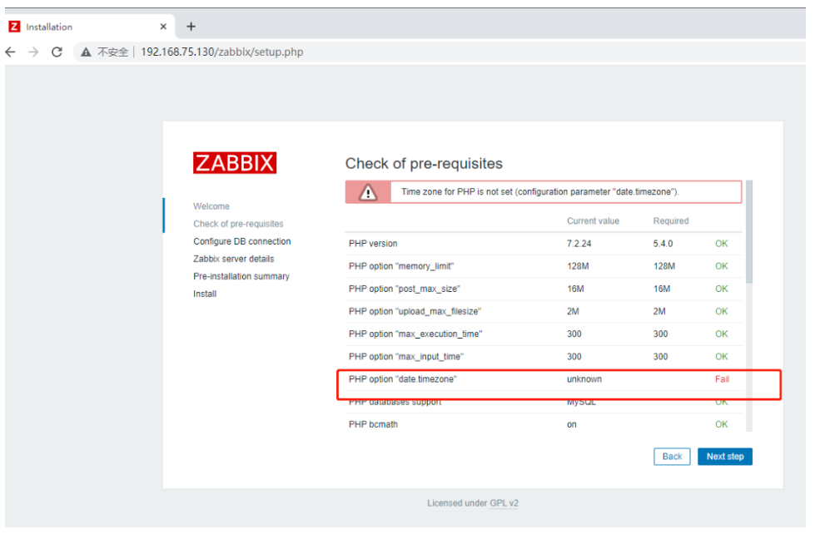Click the 7.2.24 PHP version value

579,244
